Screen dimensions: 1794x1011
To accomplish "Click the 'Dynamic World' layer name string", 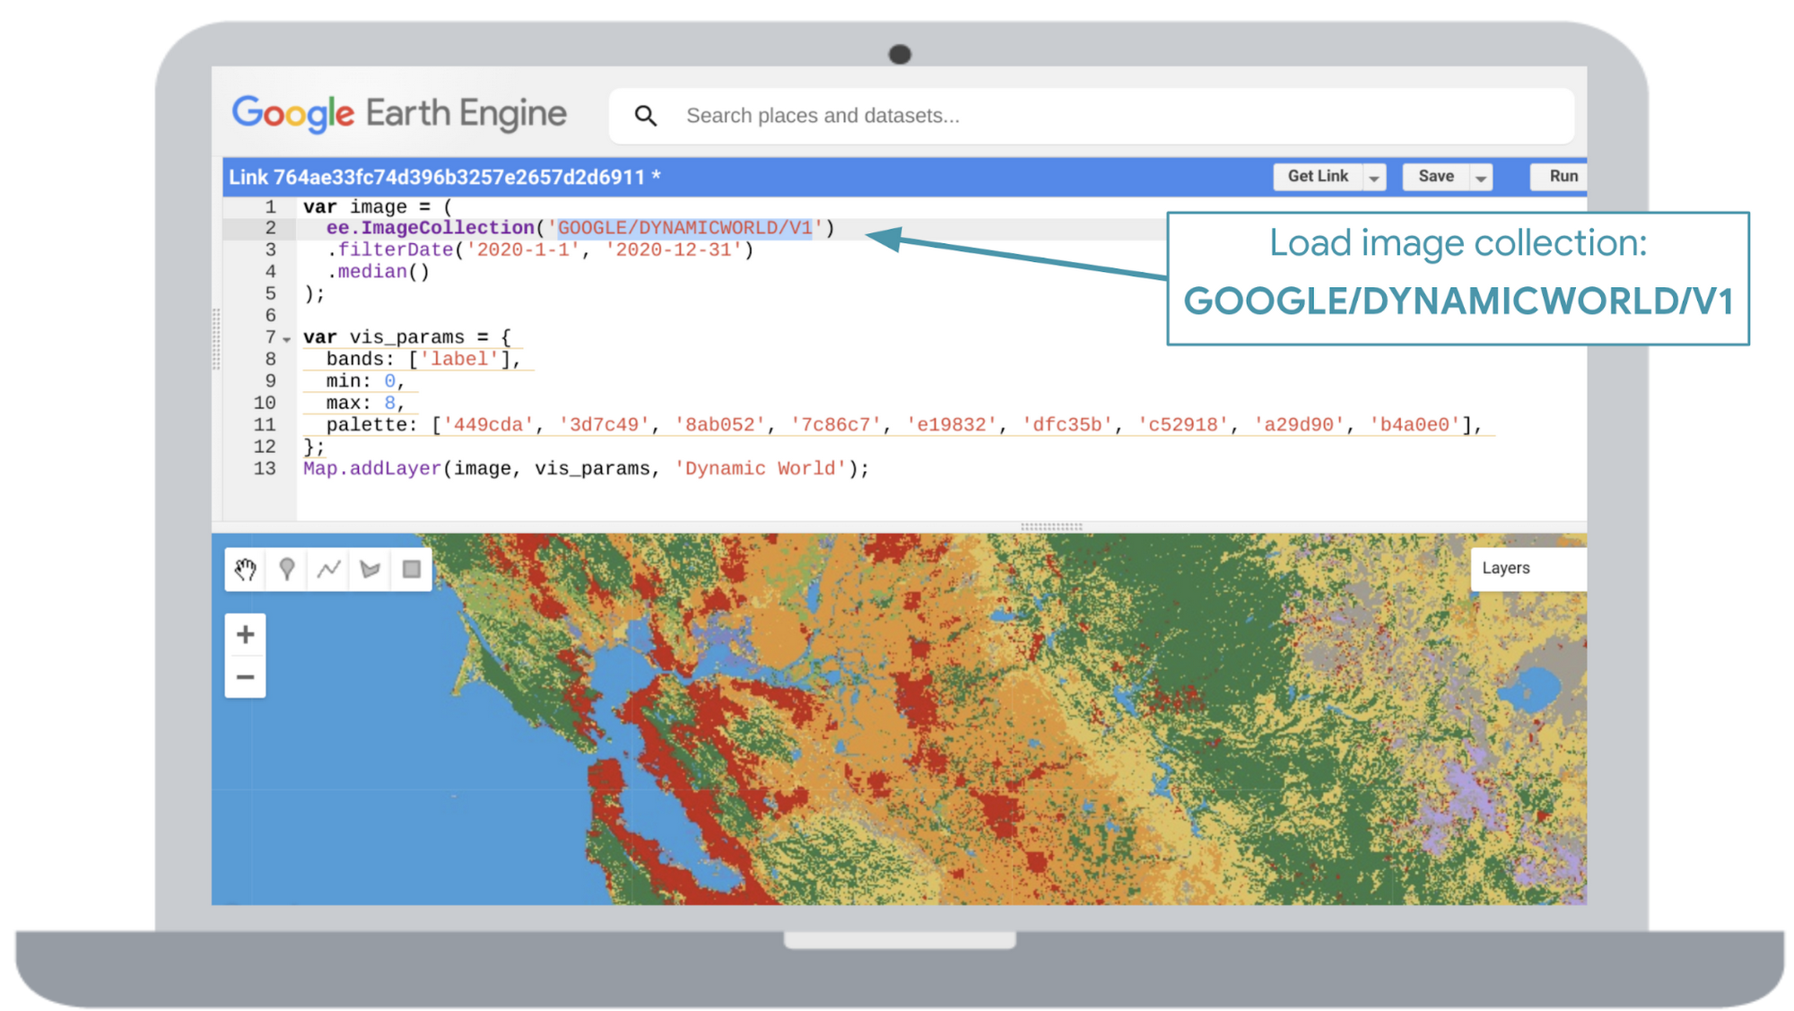I will coord(761,468).
